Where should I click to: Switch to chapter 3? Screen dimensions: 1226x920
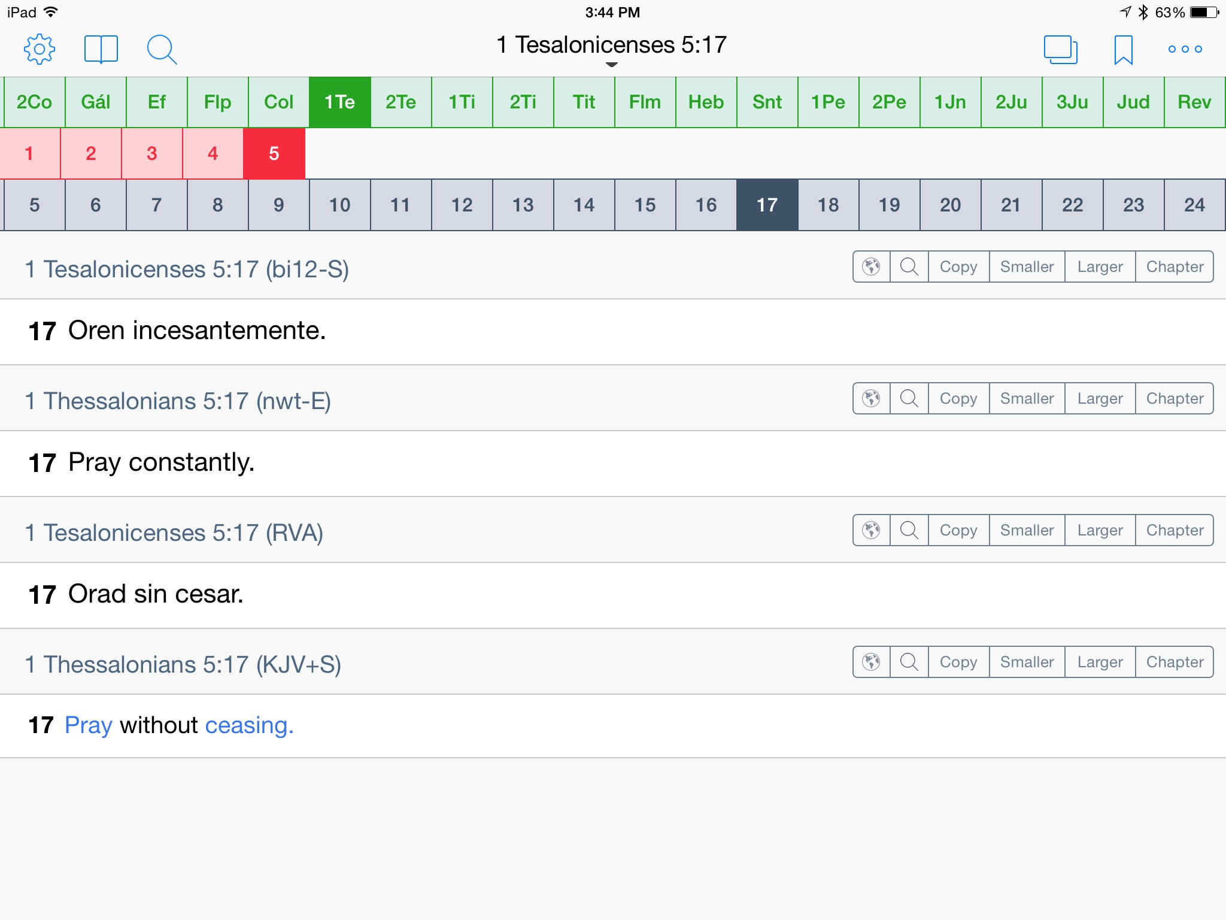[x=151, y=153]
